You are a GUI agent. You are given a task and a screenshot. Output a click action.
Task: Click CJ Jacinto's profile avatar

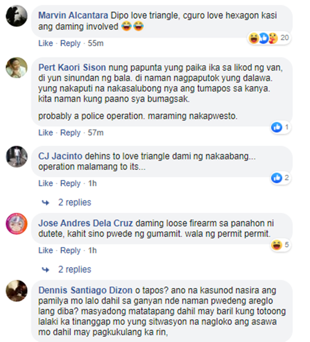[x=17, y=157]
